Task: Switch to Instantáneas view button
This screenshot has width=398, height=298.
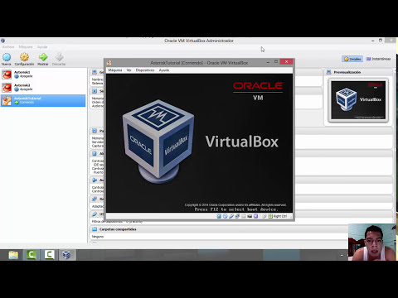Action: [378, 59]
